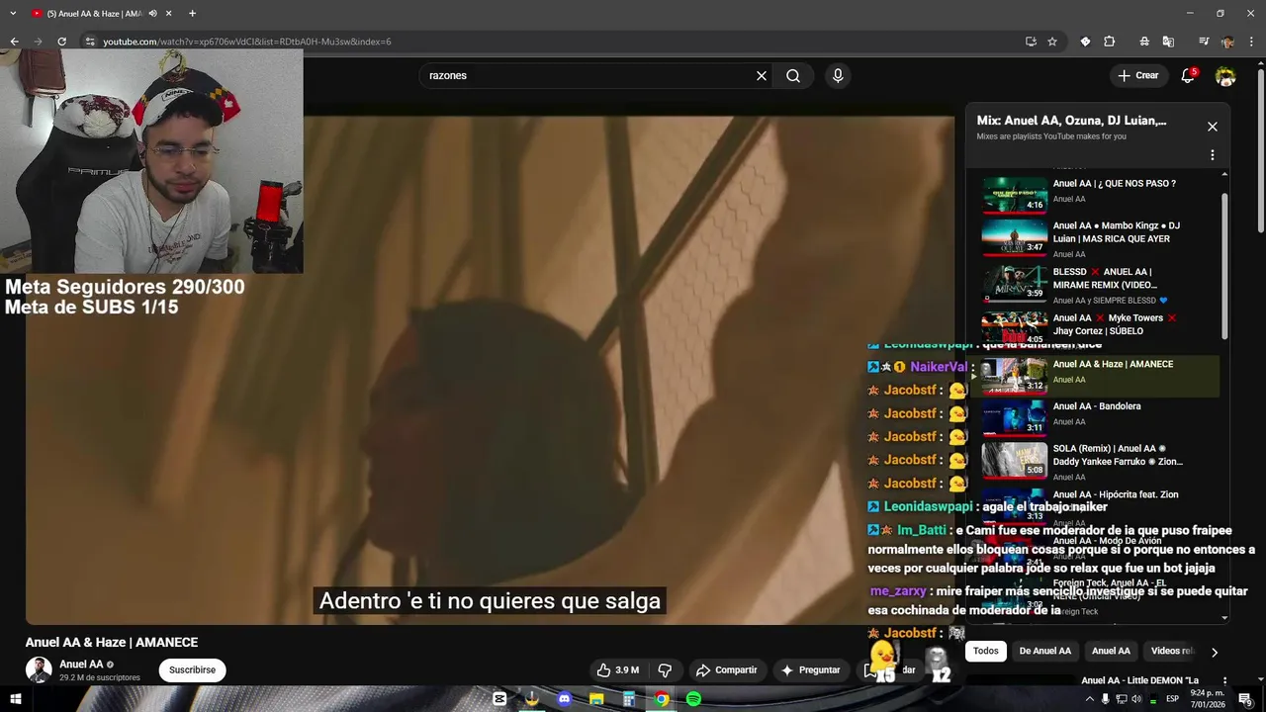Open Chrome's three-dot menu
Screen dimensions: 1266x712
tap(1251, 42)
